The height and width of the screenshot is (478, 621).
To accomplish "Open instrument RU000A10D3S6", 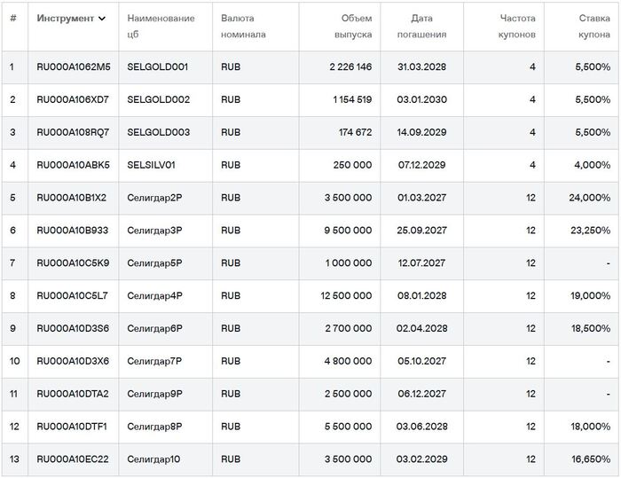I will (73, 328).
